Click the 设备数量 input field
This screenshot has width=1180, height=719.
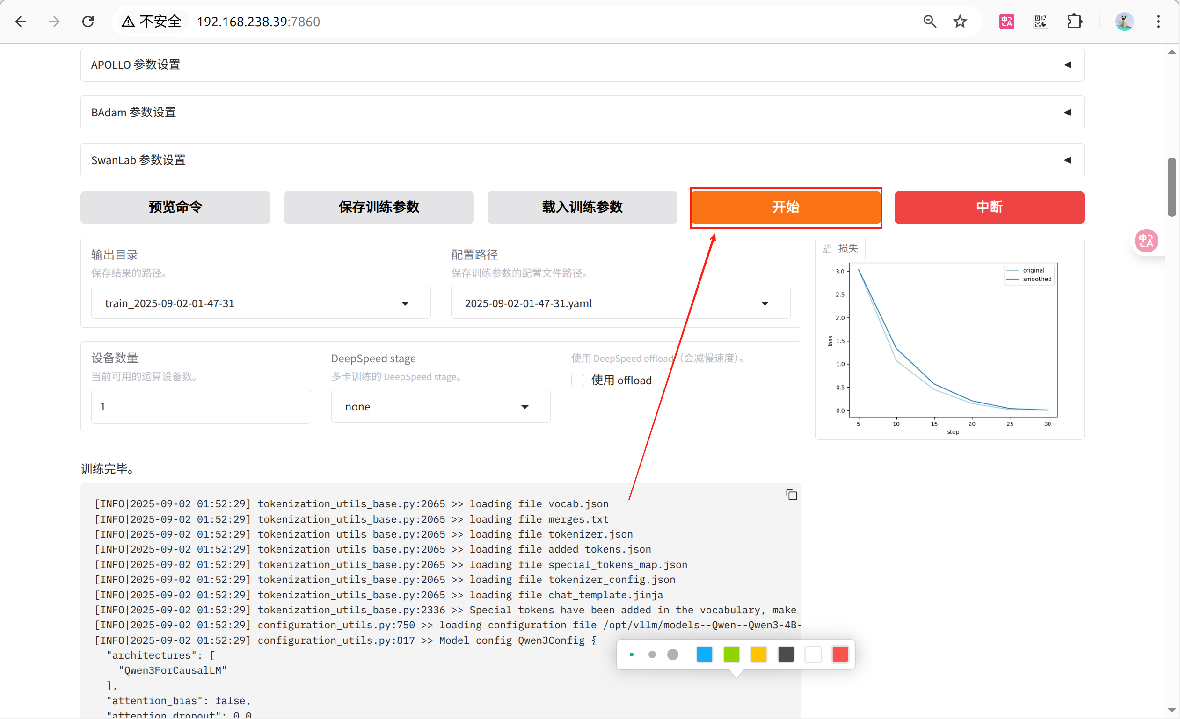coord(201,407)
